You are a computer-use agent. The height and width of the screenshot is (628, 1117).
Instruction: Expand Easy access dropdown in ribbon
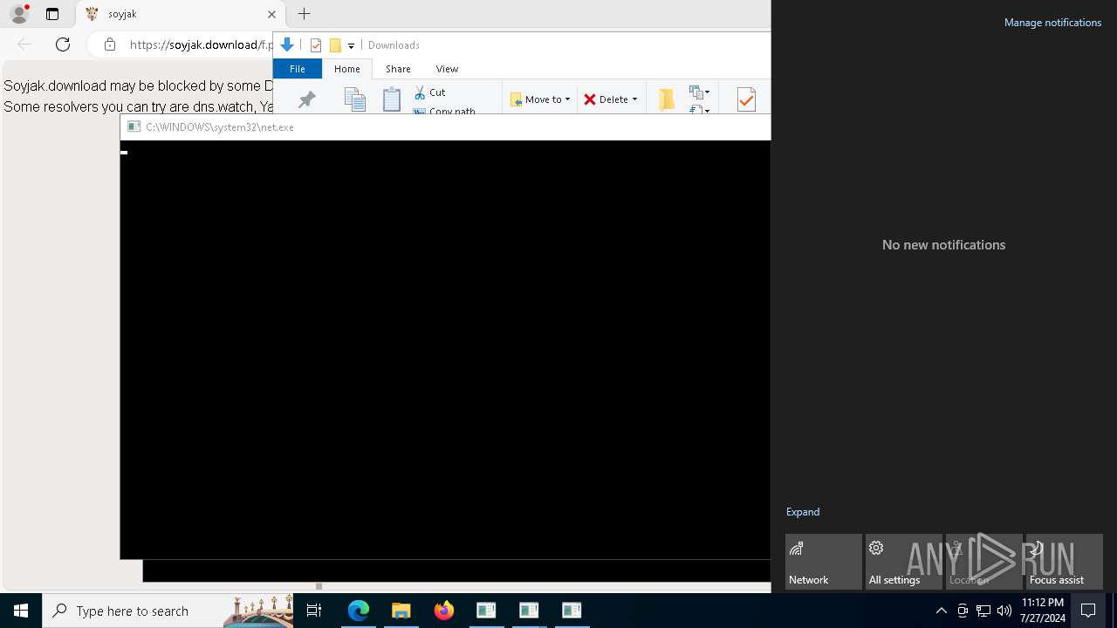tap(699, 109)
